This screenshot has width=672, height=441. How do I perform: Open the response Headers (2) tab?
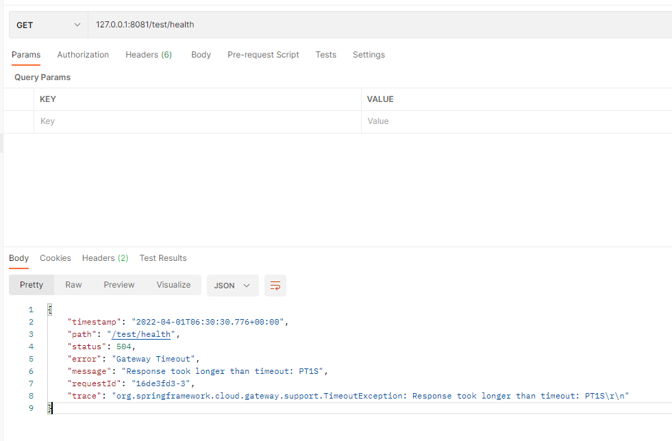coord(105,258)
